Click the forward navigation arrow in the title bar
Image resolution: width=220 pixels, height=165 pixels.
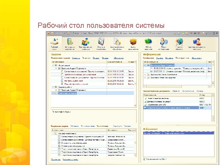61,33
